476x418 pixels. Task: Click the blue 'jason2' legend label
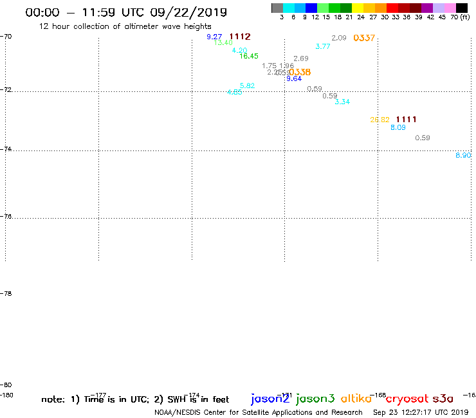click(x=270, y=399)
